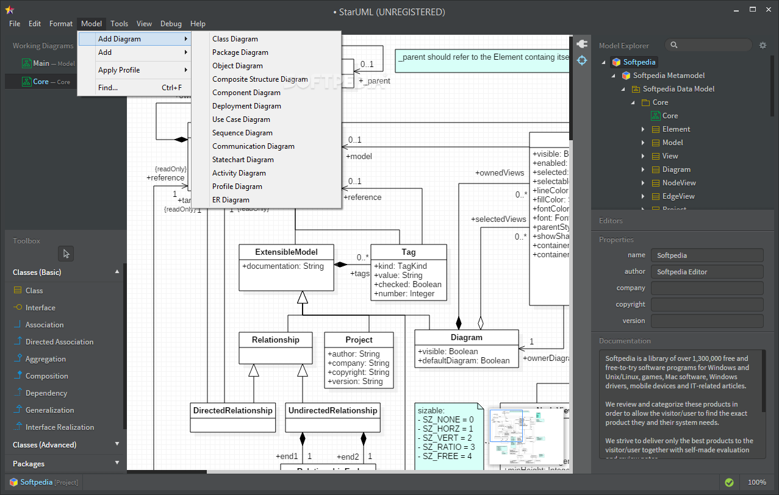Collapse the Softpedia Metamodel node
Screen dimensions: 779x495
pyautogui.click(x=614, y=76)
